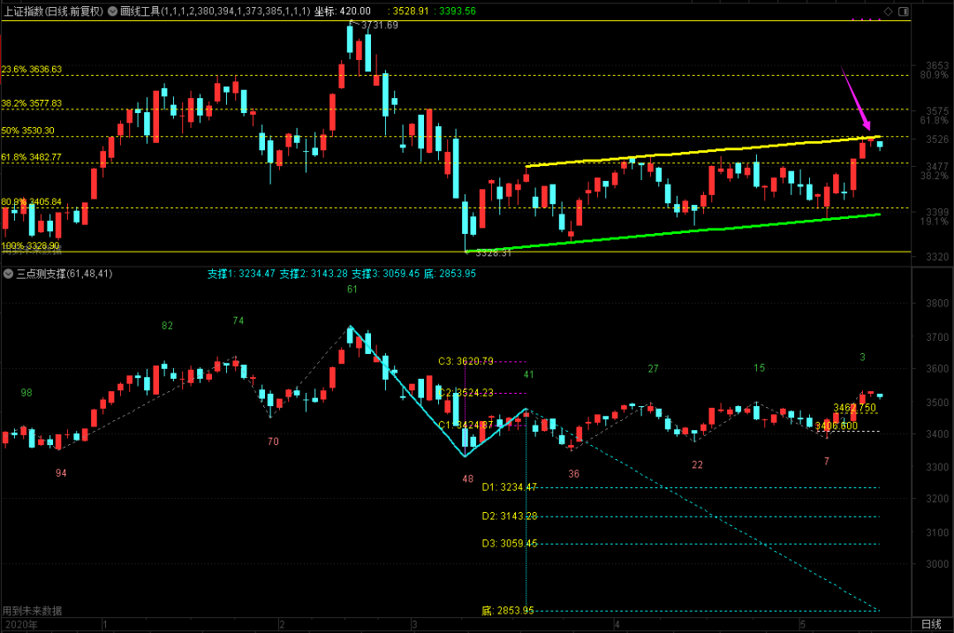954x633 pixels.
Task: Click the green wave number 61 label
Action: (x=352, y=290)
